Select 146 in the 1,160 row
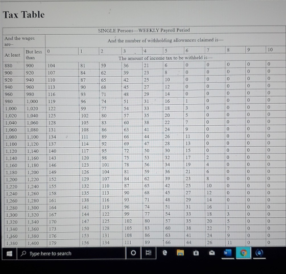Screen dimensions: 286x274 coord(52,165)
